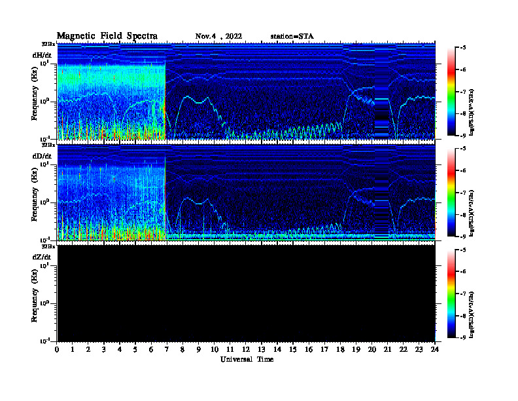
Task: Click inside the black dZ/dt spectrogram plot
Action: coord(247,293)
